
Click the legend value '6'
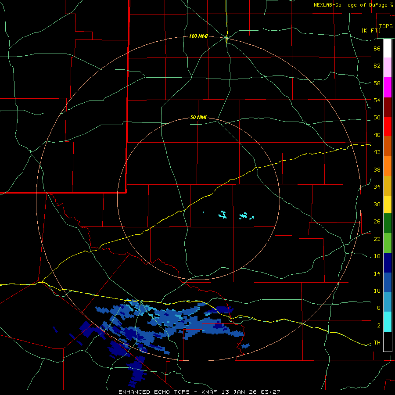pos(379,308)
